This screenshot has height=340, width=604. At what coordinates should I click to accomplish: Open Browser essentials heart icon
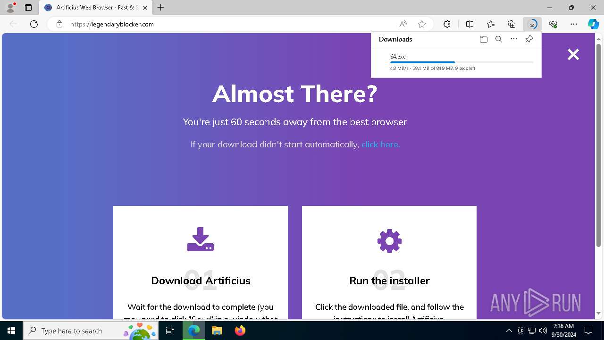pos(553,24)
